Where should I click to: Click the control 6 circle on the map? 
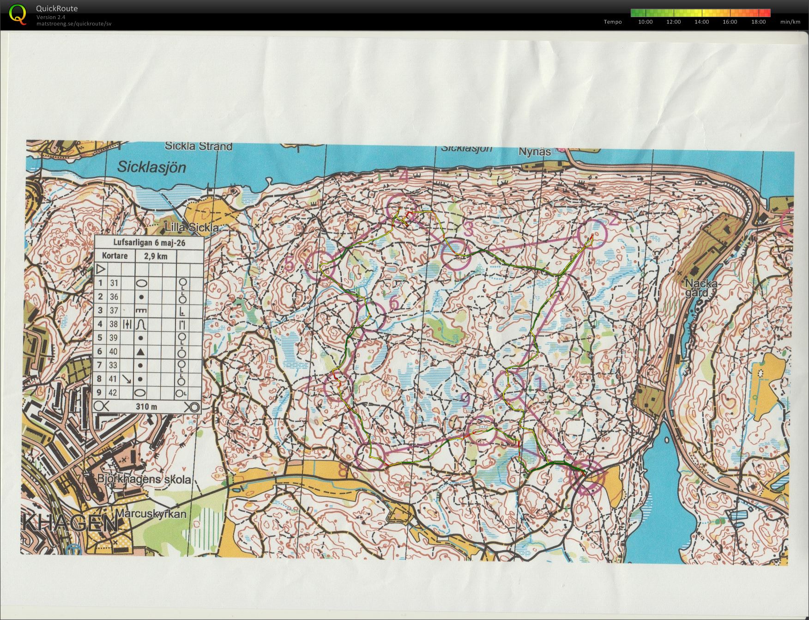(372, 317)
